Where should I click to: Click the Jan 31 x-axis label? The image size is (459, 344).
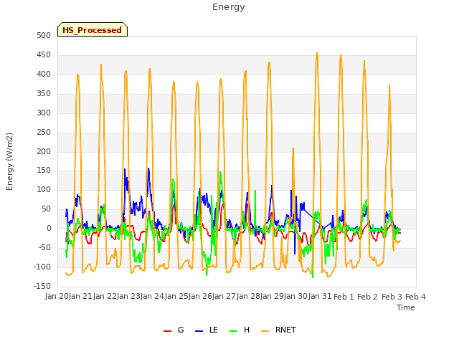(x=320, y=296)
